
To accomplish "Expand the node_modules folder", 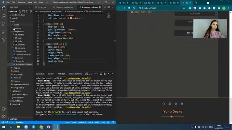I will click(18, 15).
